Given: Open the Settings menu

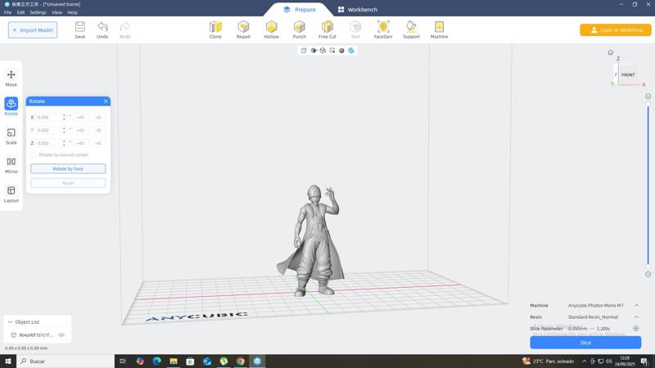Looking at the screenshot, I should [38, 12].
